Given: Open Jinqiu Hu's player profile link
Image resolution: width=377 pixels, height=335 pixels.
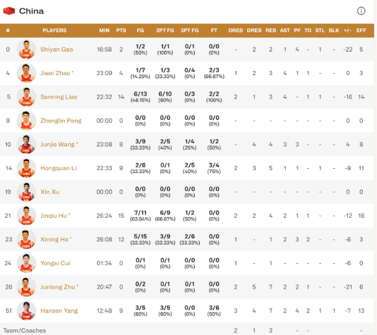Looking at the screenshot, I should [x=53, y=216].
